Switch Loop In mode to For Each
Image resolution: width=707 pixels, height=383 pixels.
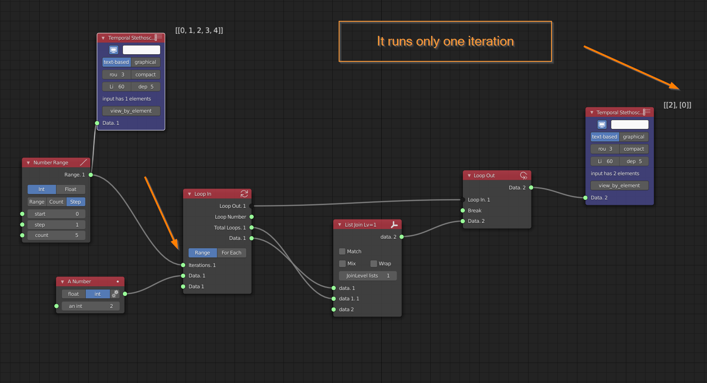(x=231, y=253)
